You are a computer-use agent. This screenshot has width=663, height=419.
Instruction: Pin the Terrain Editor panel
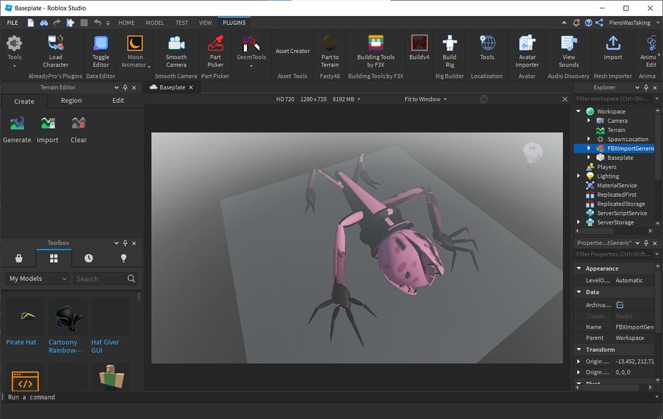[125, 87]
